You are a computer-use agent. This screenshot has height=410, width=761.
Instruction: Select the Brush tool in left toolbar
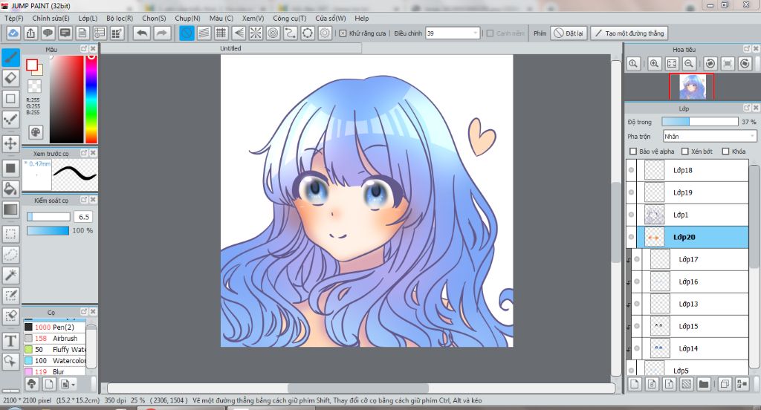10,58
